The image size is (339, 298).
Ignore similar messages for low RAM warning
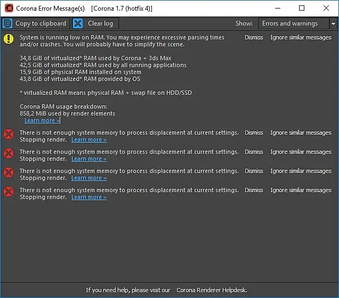tap(301, 37)
